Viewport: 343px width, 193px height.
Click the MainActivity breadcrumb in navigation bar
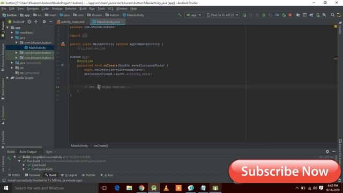(x=133, y=15)
